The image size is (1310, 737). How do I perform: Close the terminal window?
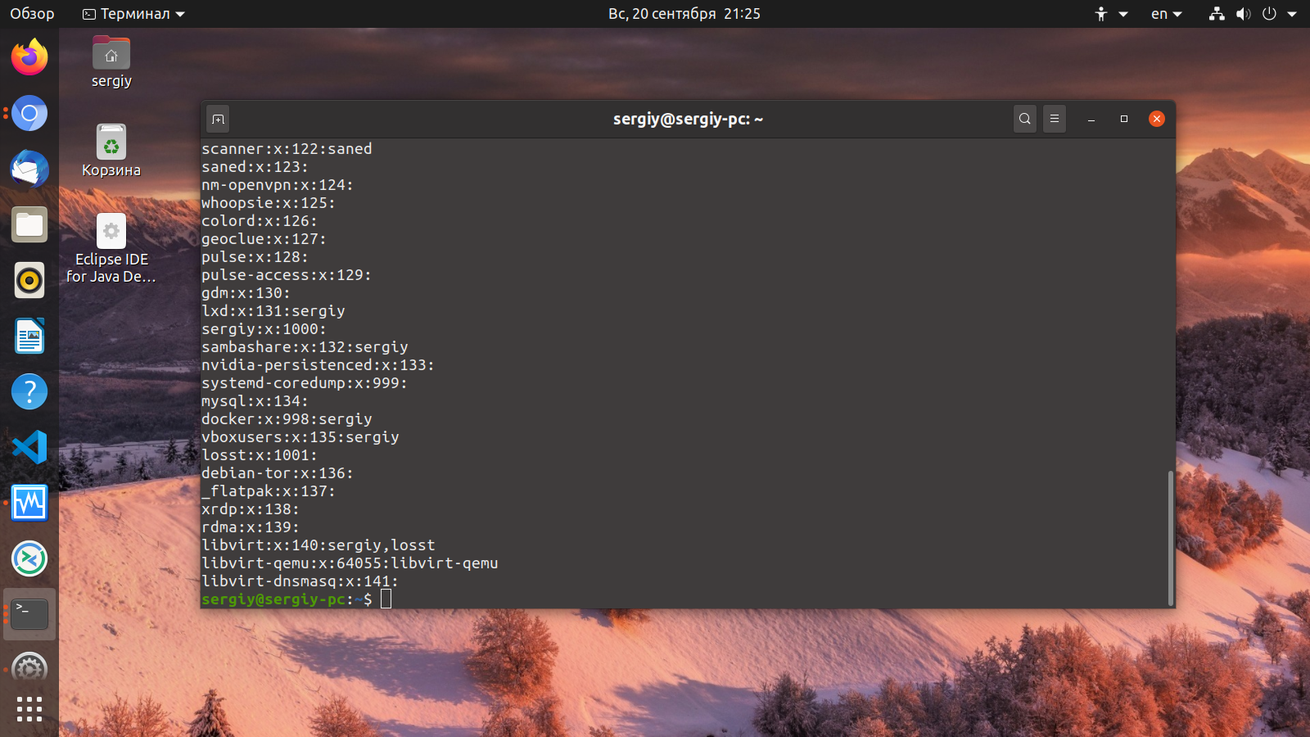(1157, 119)
